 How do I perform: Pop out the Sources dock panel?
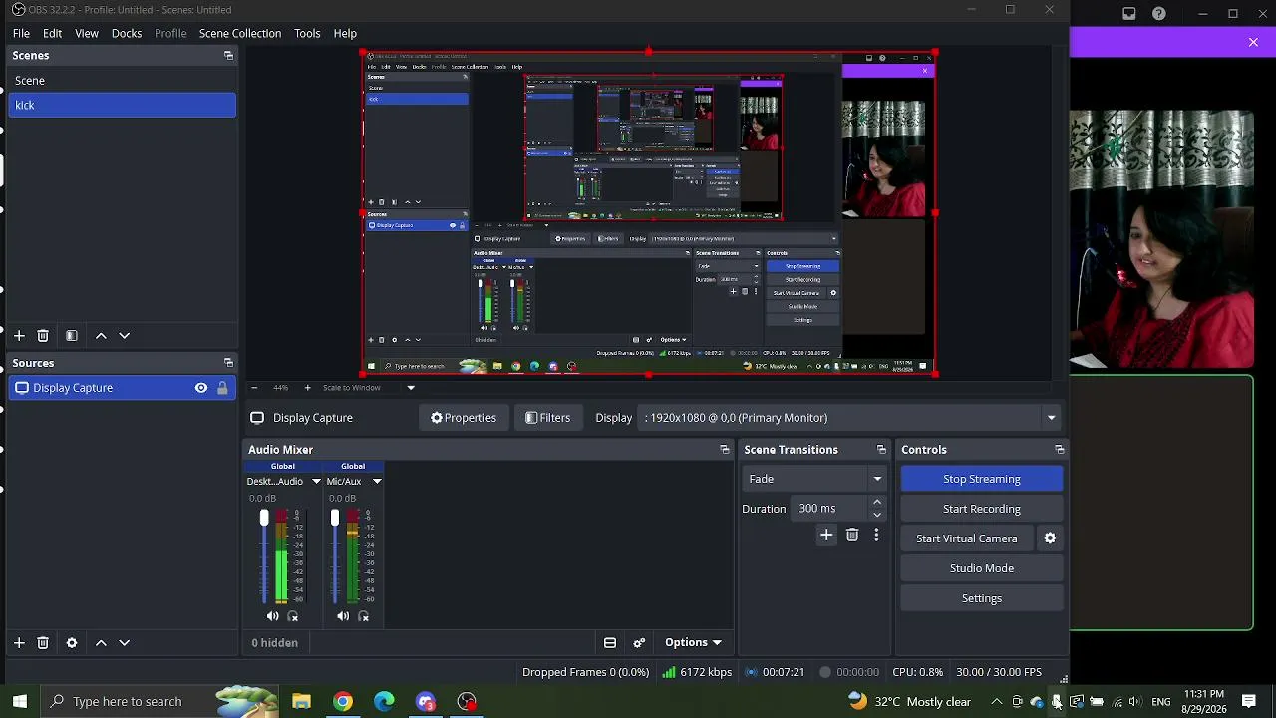(x=228, y=363)
